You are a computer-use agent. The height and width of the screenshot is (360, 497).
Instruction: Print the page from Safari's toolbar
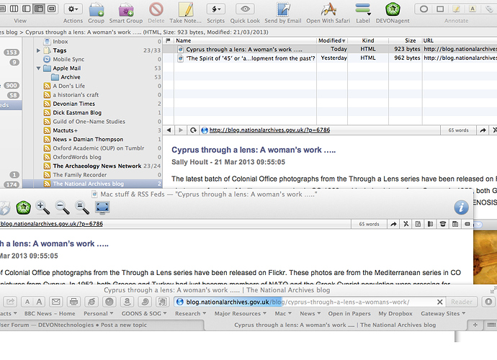click(x=73, y=302)
